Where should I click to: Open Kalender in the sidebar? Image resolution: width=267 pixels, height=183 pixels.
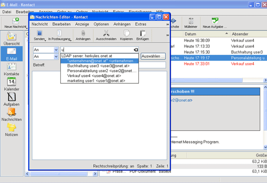12,84
